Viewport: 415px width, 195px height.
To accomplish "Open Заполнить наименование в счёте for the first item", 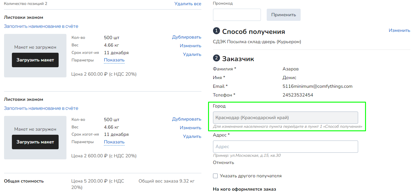I will [x=41, y=26].
